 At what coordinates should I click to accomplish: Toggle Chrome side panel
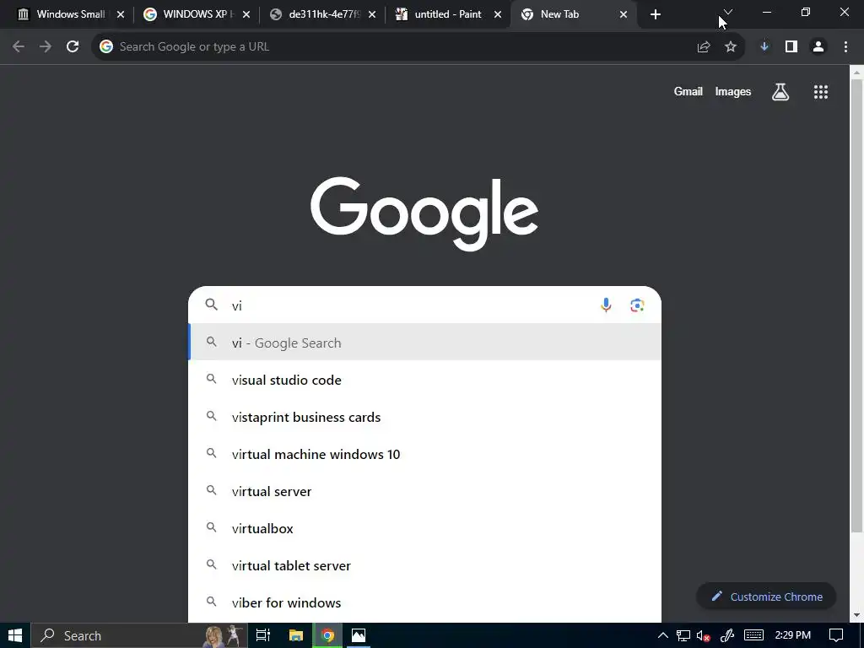pos(791,47)
